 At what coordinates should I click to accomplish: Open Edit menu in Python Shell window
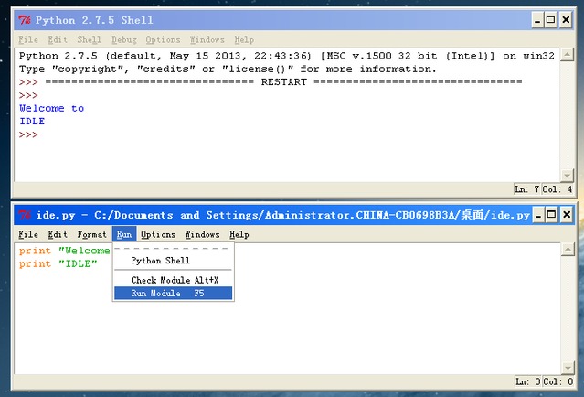click(58, 39)
